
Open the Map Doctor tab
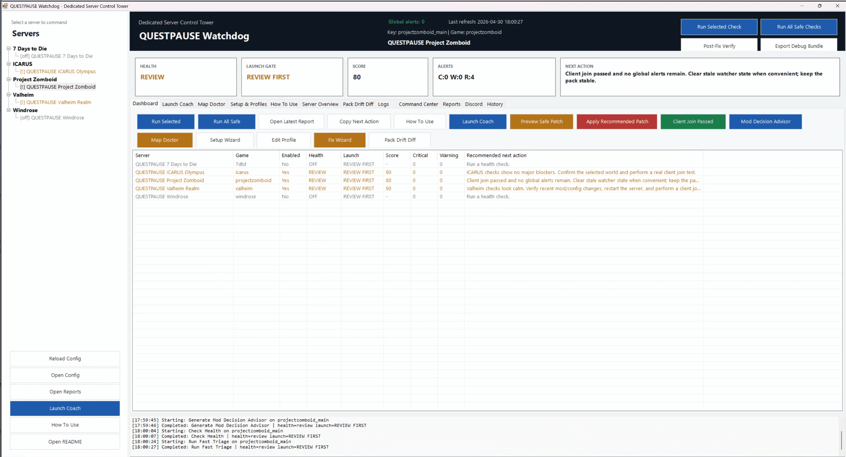click(x=211, y=104)
